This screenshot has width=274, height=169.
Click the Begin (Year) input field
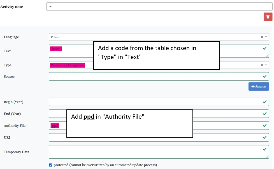pos(154,102)
